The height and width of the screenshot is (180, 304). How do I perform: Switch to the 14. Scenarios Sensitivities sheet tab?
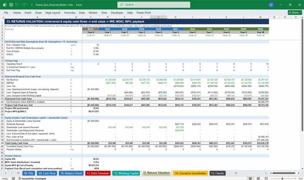click(190, 173)
